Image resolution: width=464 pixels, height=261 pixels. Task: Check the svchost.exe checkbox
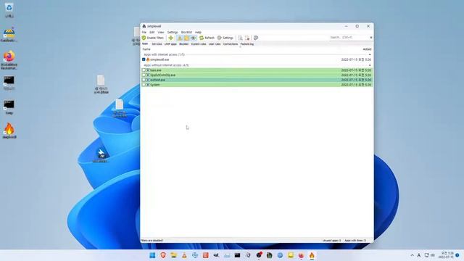coord(144,80)
